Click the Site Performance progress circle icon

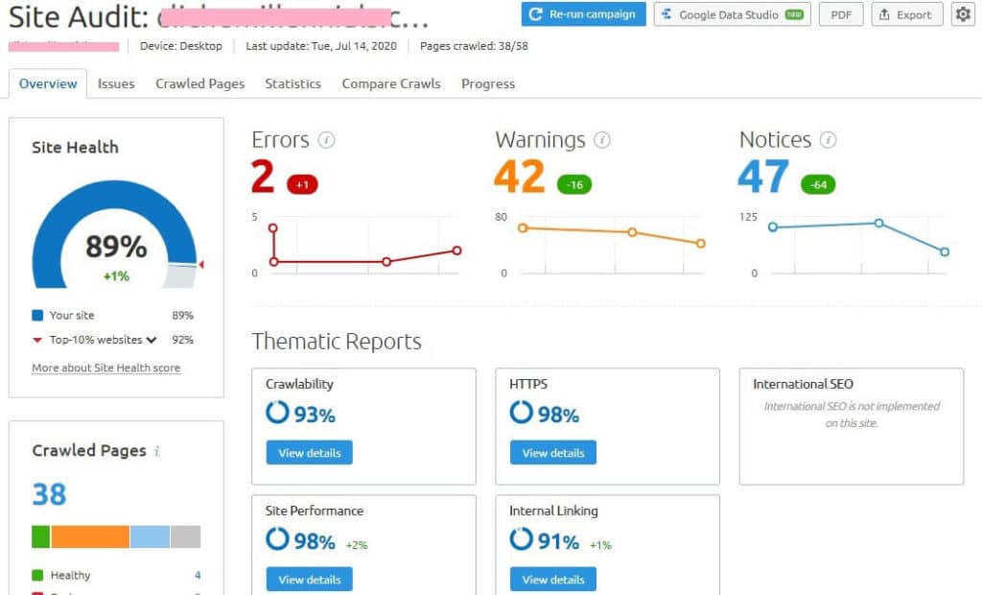tap(277, 539)
